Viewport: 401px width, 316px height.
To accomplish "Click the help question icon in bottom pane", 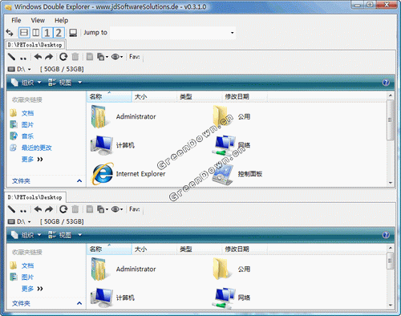I will 386,235.
